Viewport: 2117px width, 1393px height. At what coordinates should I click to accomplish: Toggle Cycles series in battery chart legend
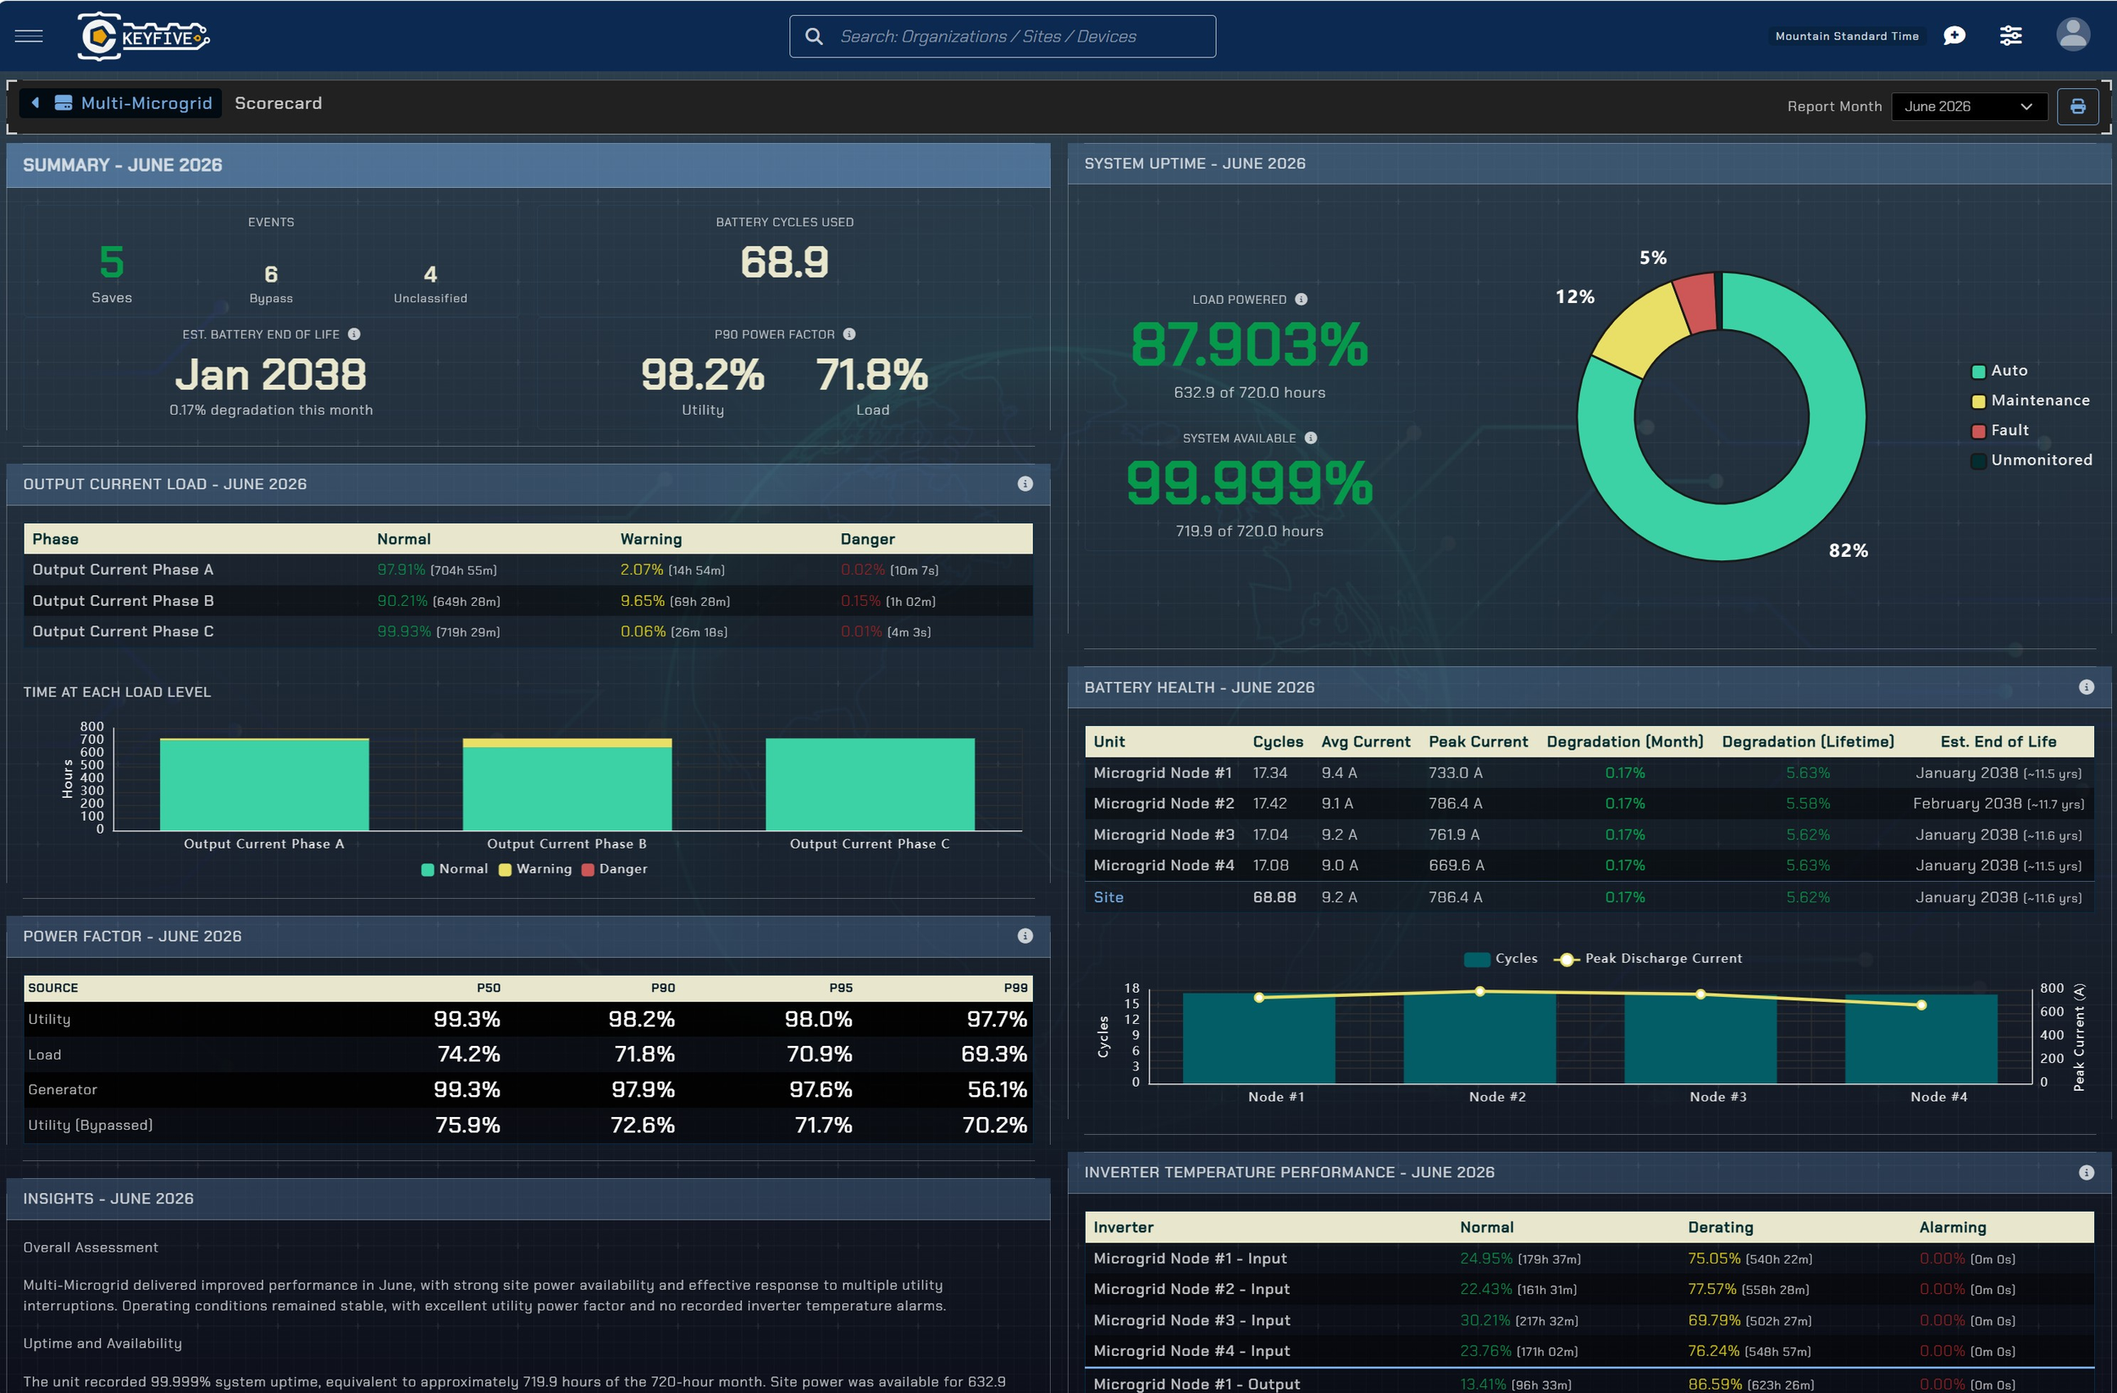click(x=1501, y=959)
